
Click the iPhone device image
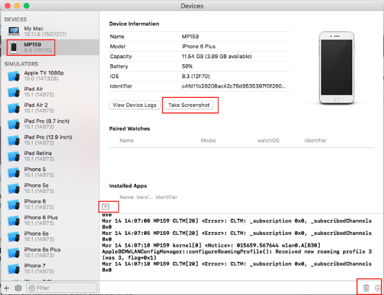337,68
